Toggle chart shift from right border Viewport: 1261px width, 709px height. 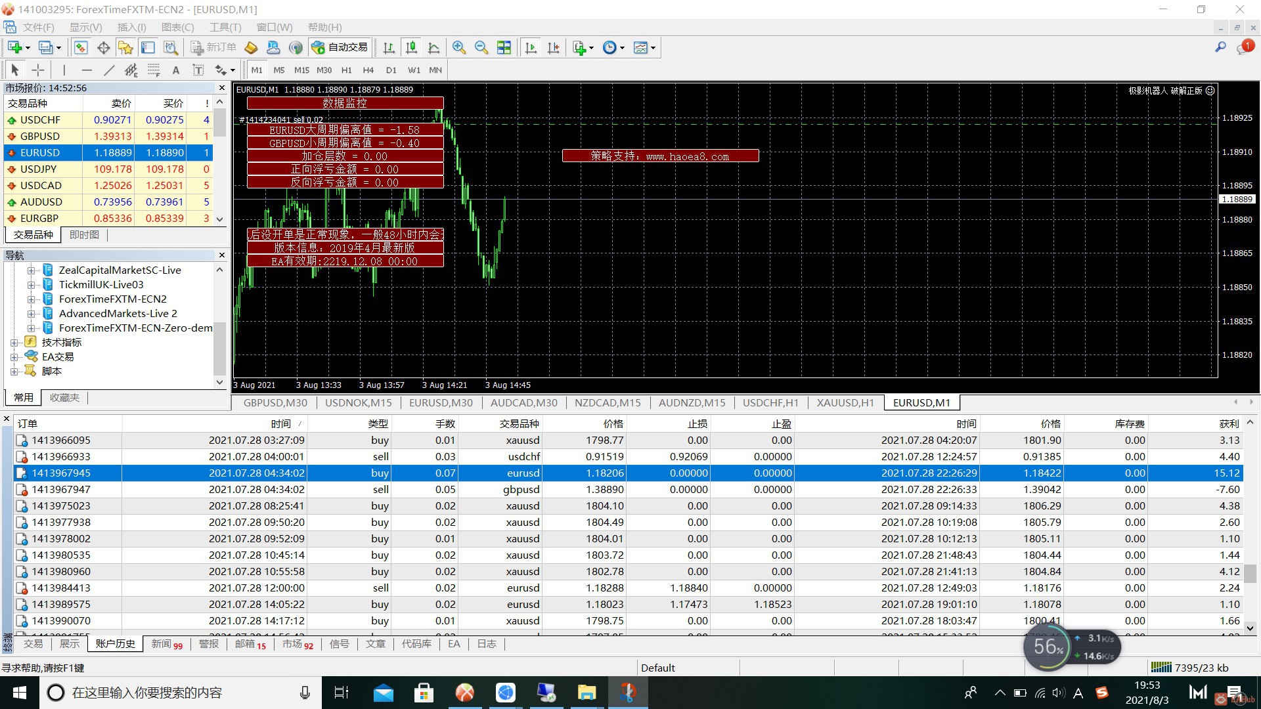coord(553,47)
